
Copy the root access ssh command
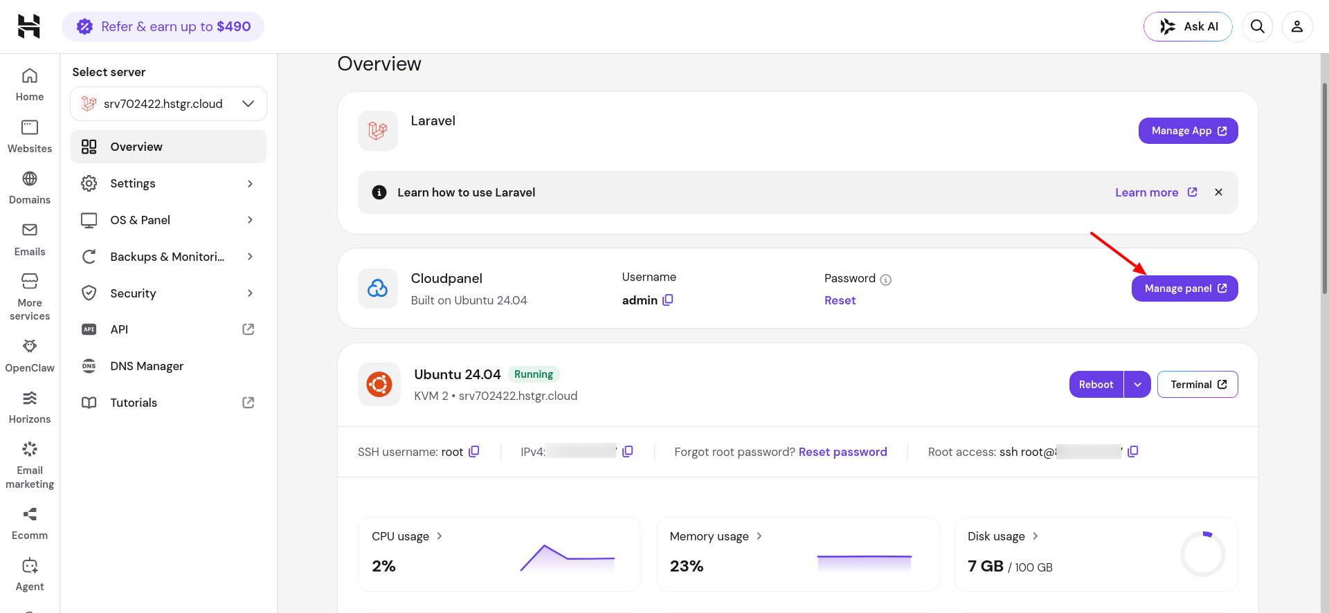click(1133, 451)
